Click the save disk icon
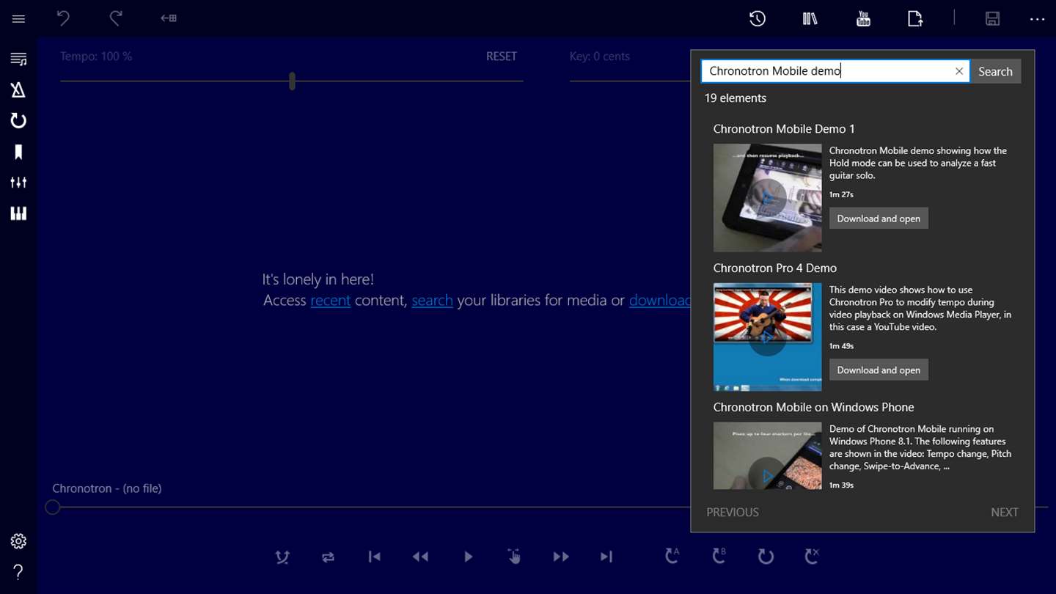 pos(992,19)
